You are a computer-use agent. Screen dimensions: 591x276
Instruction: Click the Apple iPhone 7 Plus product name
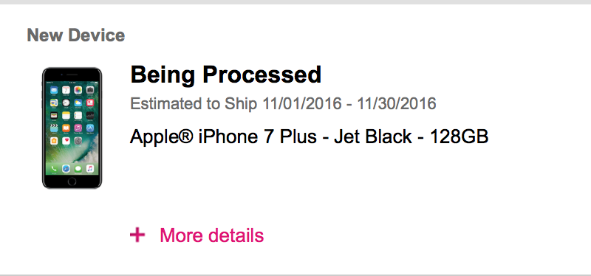(309, 137)
